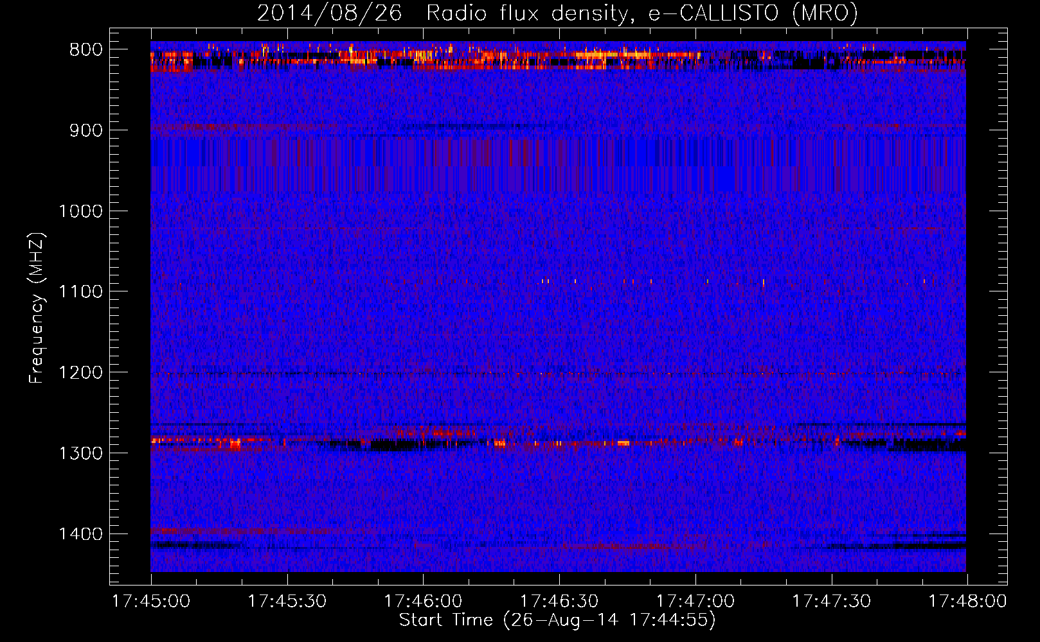Viewport: 1040px width, 642px height.
Task: Select the 17:48:00 time tick label
Action: pos(967,602)
